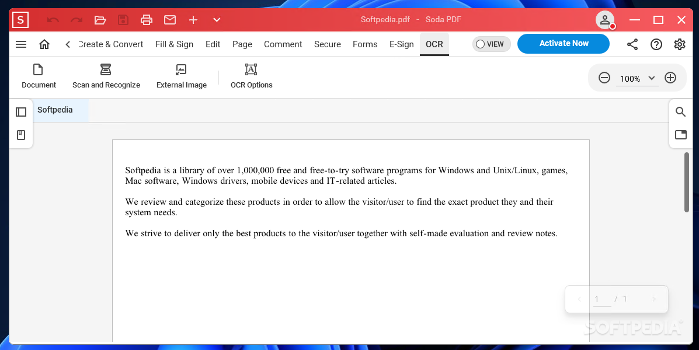The image size is (699, 350).
Task: Open OCR Options
Action: (x=252, y=76)
